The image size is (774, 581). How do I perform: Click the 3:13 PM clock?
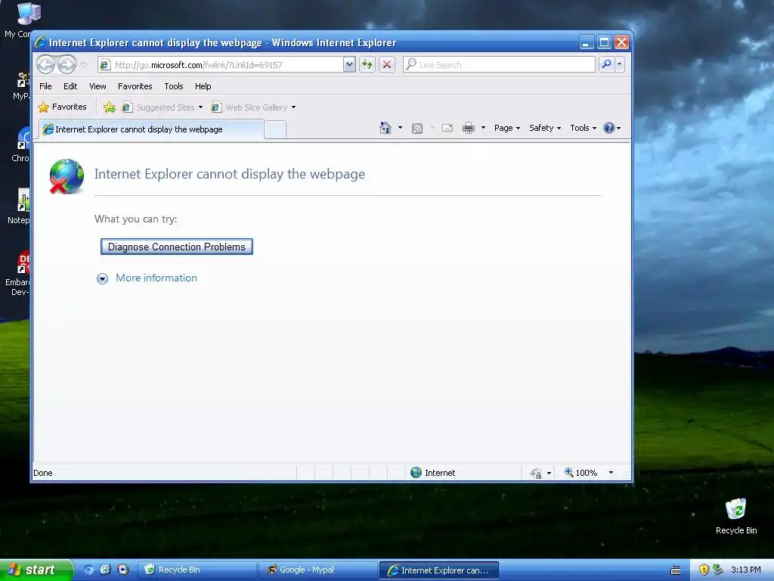[x=745, y=570]
